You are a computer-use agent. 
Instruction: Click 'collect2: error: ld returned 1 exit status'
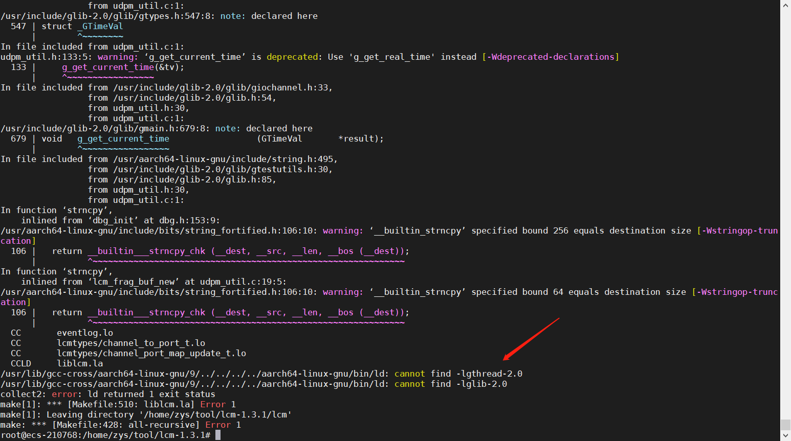click(x=108, y=394)
